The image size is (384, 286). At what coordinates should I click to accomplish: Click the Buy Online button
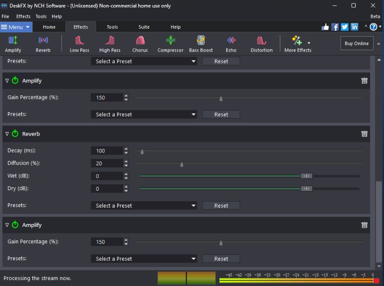click(x=357, y=43)
